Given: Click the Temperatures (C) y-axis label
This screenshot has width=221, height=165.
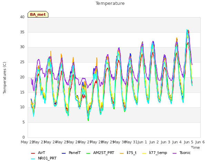Looking at the screenshot, I should [x=4, y=78].
